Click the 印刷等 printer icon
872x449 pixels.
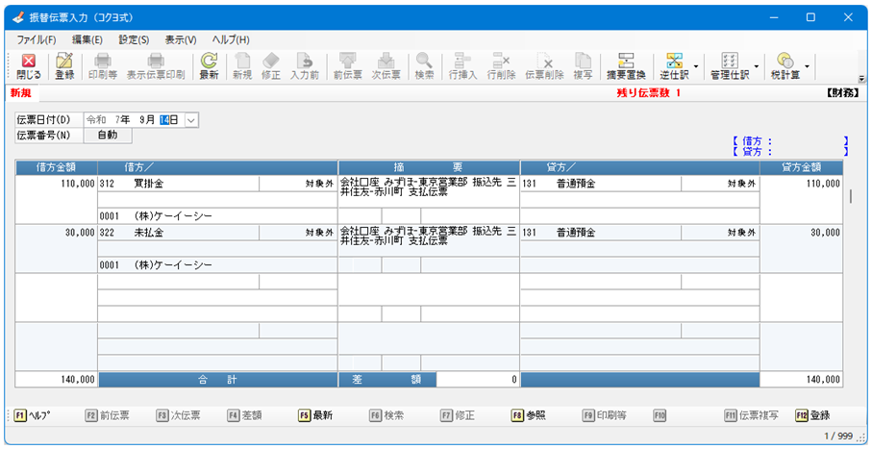[x=102, y=65]
